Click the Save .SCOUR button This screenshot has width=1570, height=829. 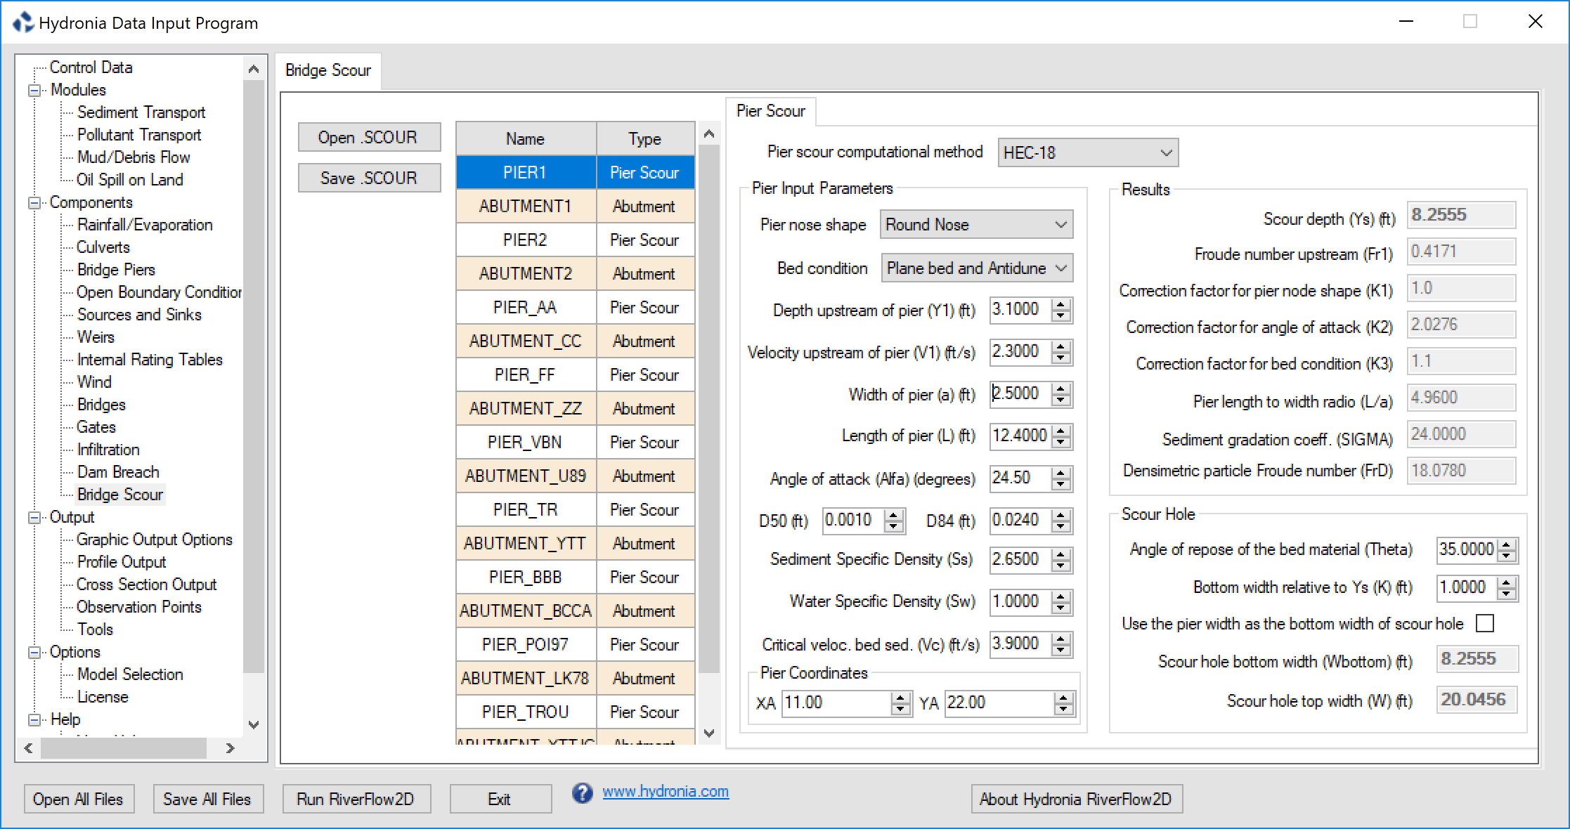(x=369, y=178)
